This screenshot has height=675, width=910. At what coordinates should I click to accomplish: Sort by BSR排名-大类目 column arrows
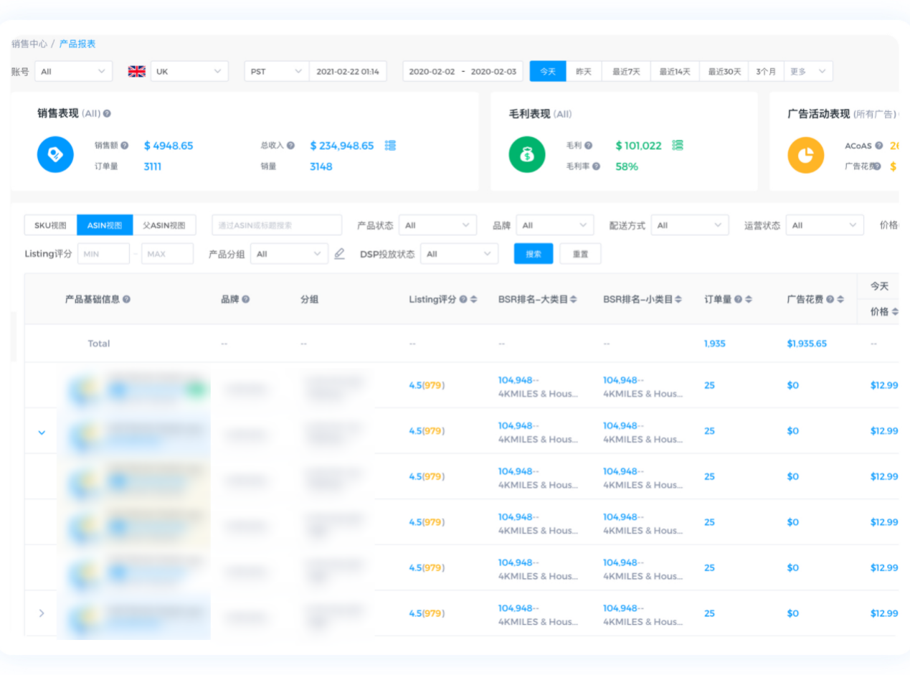[574, 300]
